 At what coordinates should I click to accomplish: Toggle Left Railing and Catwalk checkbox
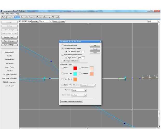(x=62, y=49)
